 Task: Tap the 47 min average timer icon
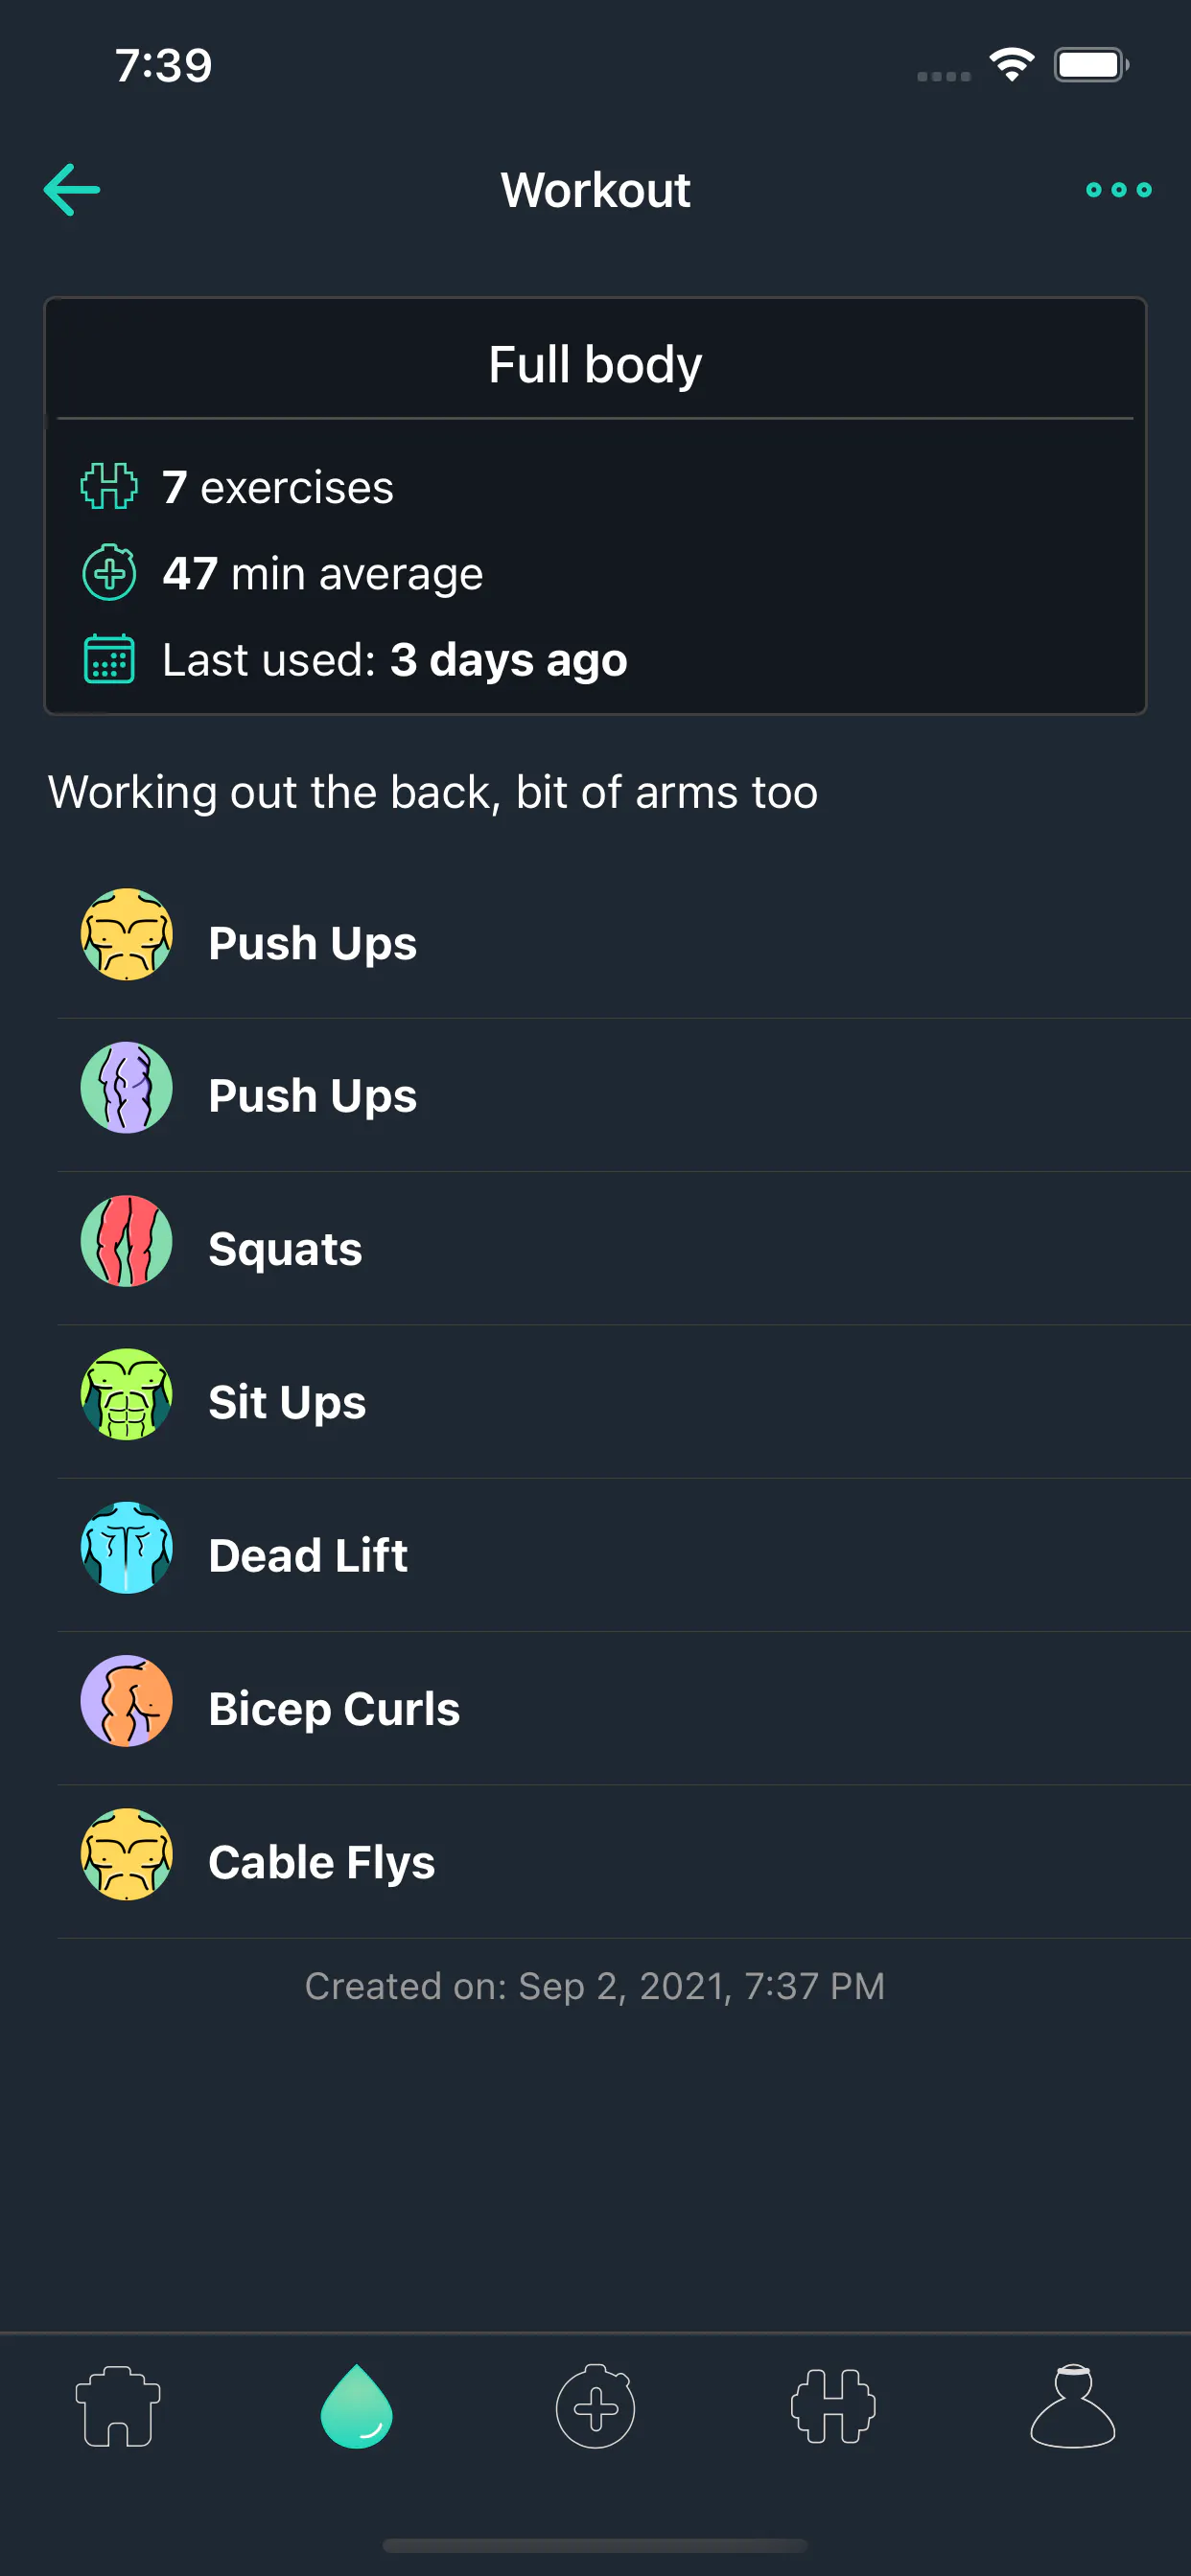point(108,573)
